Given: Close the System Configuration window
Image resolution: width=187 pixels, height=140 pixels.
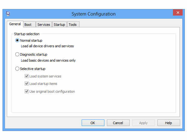Looking at the screenshot, I should pos(178,13).
